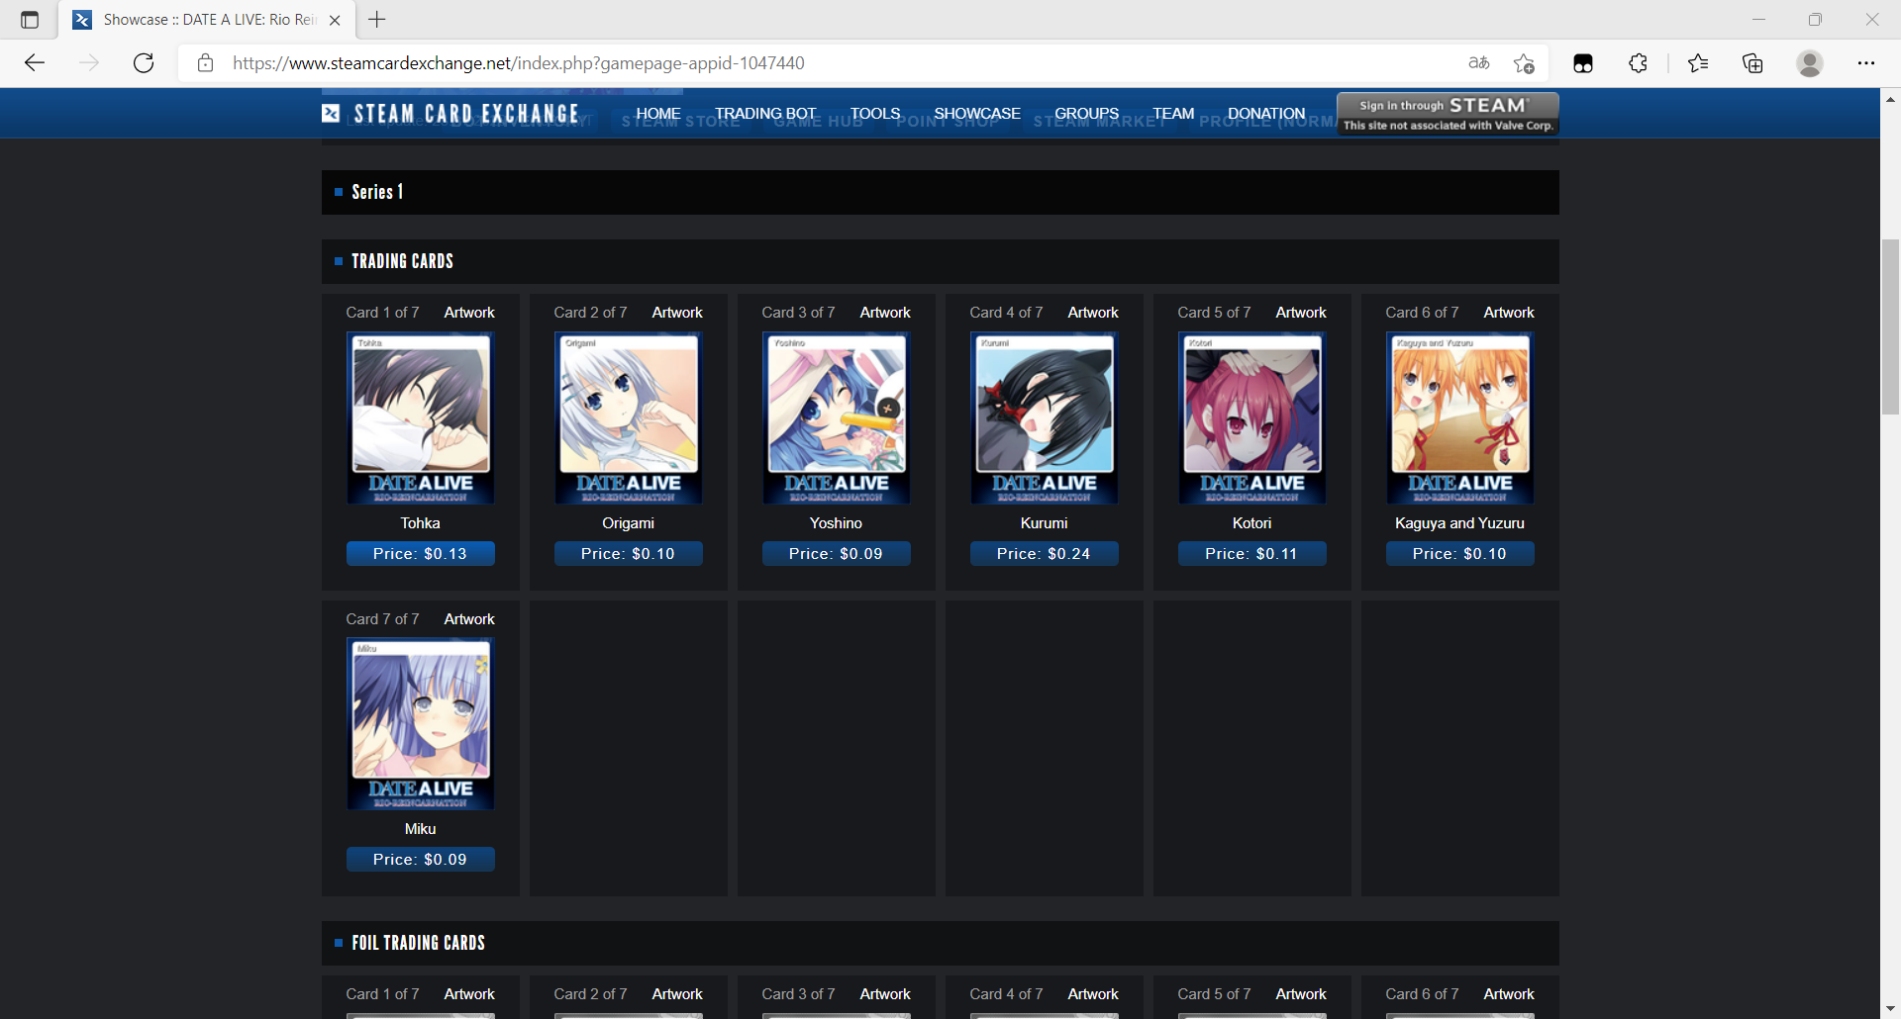Viewport: 1901px width, 1019px height.
Task: Click Miku Price $0.09 button
Action: coord(421,860)
